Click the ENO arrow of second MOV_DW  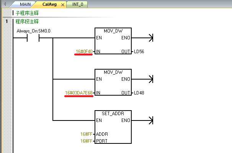(x=150, y=79)
